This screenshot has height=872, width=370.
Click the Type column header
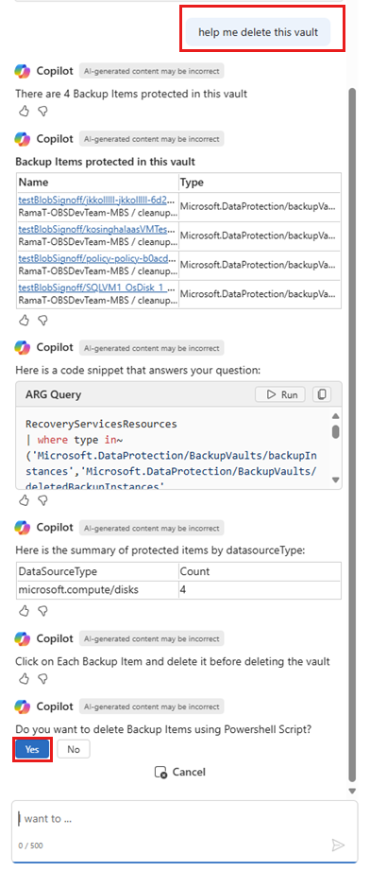click(260, 183)
